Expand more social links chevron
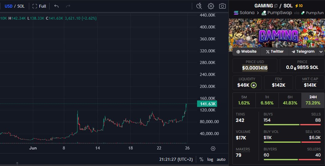The width and height of the screenshot is (325, 166). [321, 52]
